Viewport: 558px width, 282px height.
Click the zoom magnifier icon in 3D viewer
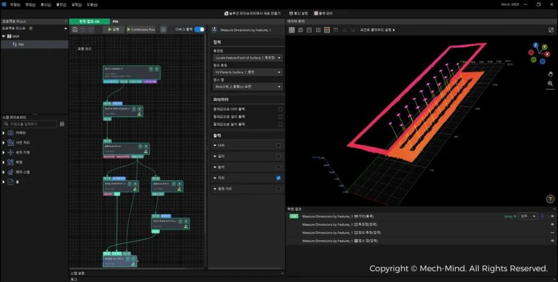pyautogui.click(x=550, y=83)
